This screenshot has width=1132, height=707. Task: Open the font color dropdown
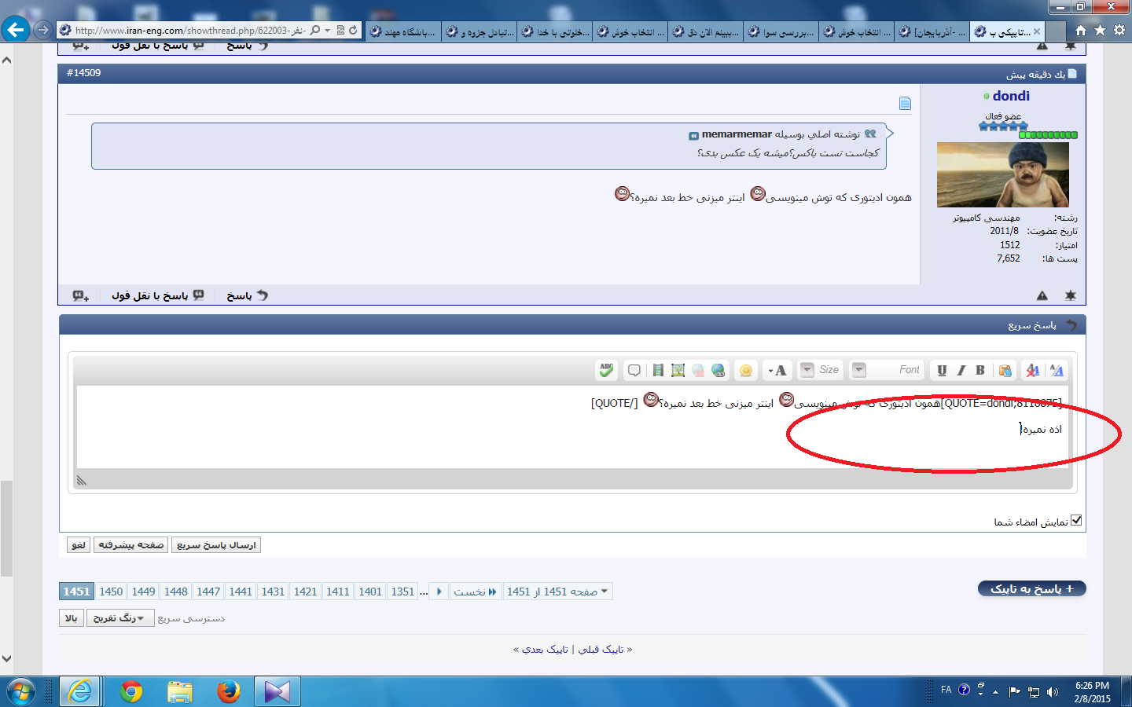click(x=777, y=370)
